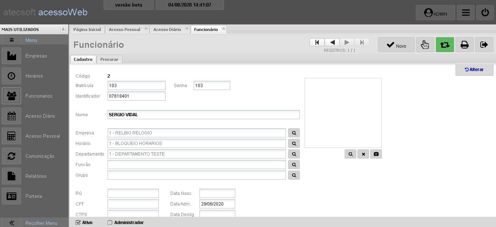Close the Acesso Diário tab
The image size is (496, 227).
coord(187,28)
